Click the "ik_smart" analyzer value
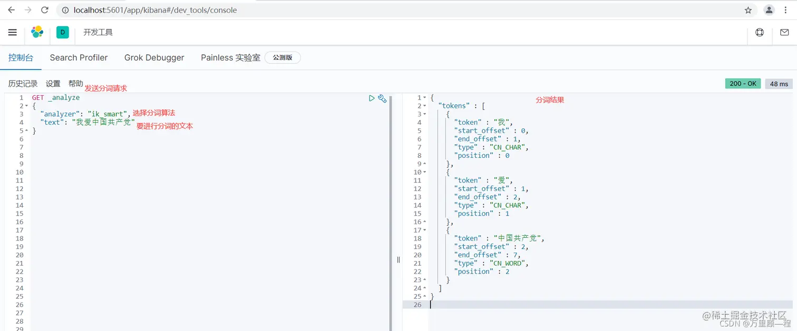The width and height of the screenshot is (797, 331). [109, 114]
